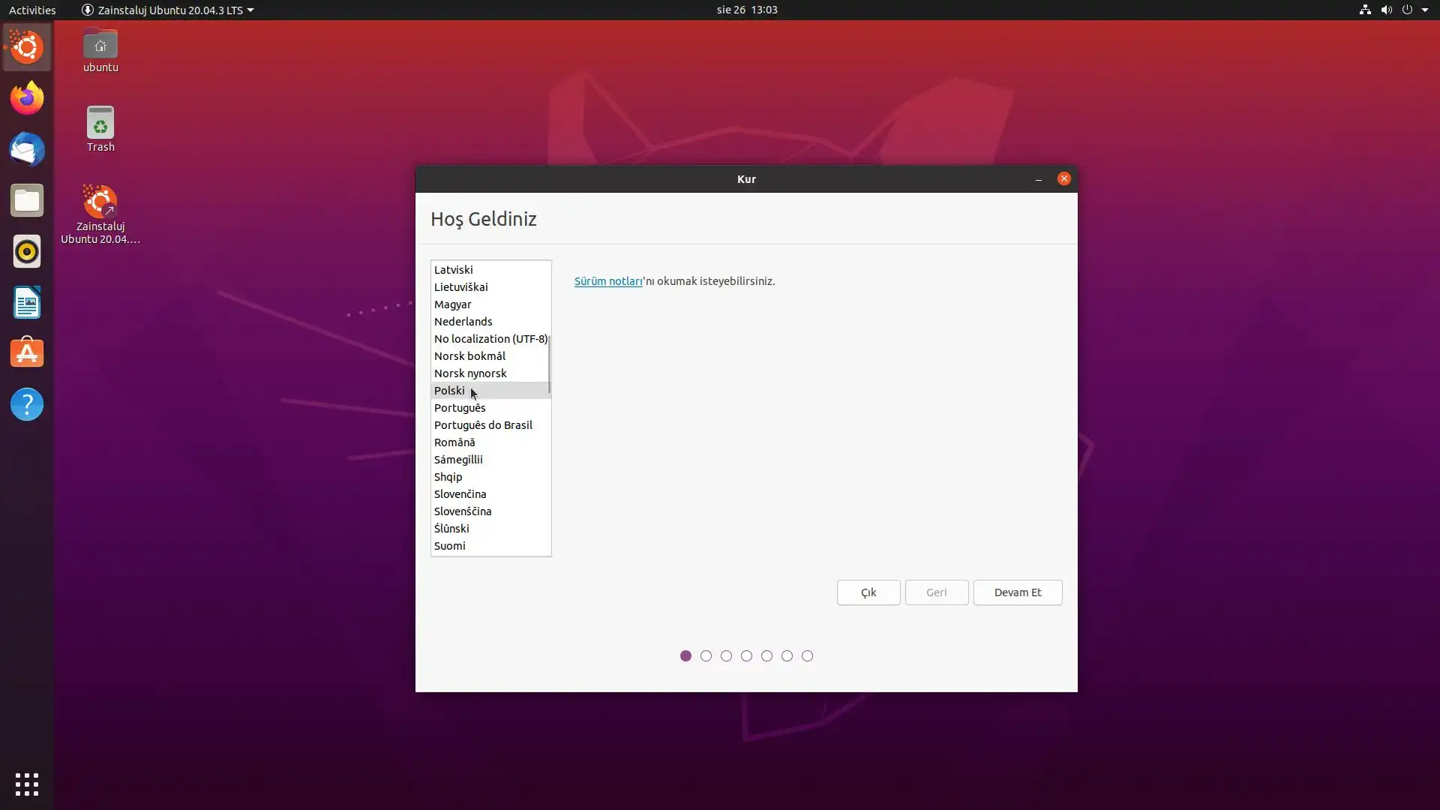Image resolution: width=1440 pixels, height=810 pixels.
Task: Choose Nederlands in the language list
Action: (x=463, y=322)
